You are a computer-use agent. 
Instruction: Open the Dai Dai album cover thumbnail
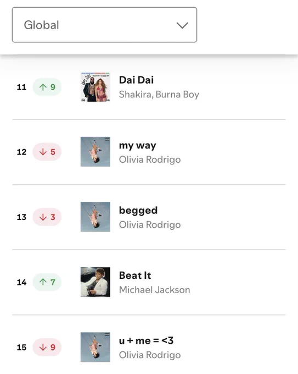pyautogui.click(x=95, y=87)
